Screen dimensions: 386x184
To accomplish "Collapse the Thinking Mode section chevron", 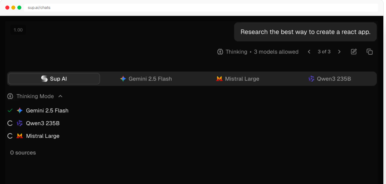I will (x=60, y=96).
